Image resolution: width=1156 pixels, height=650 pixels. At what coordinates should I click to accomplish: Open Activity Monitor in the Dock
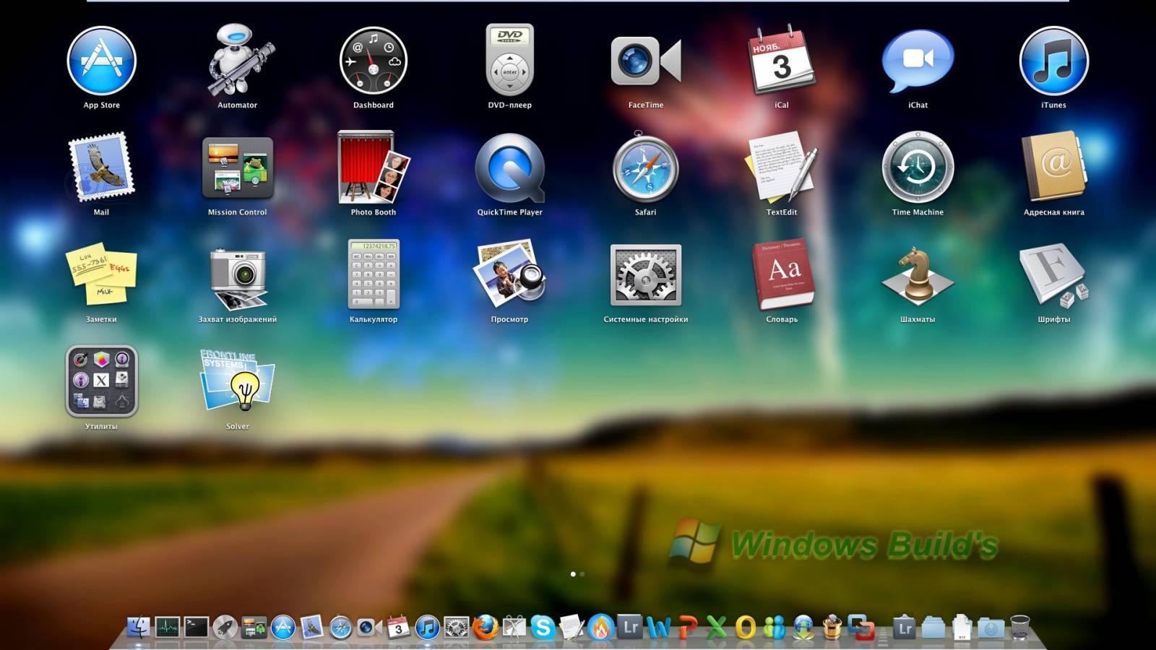[167, 628]
